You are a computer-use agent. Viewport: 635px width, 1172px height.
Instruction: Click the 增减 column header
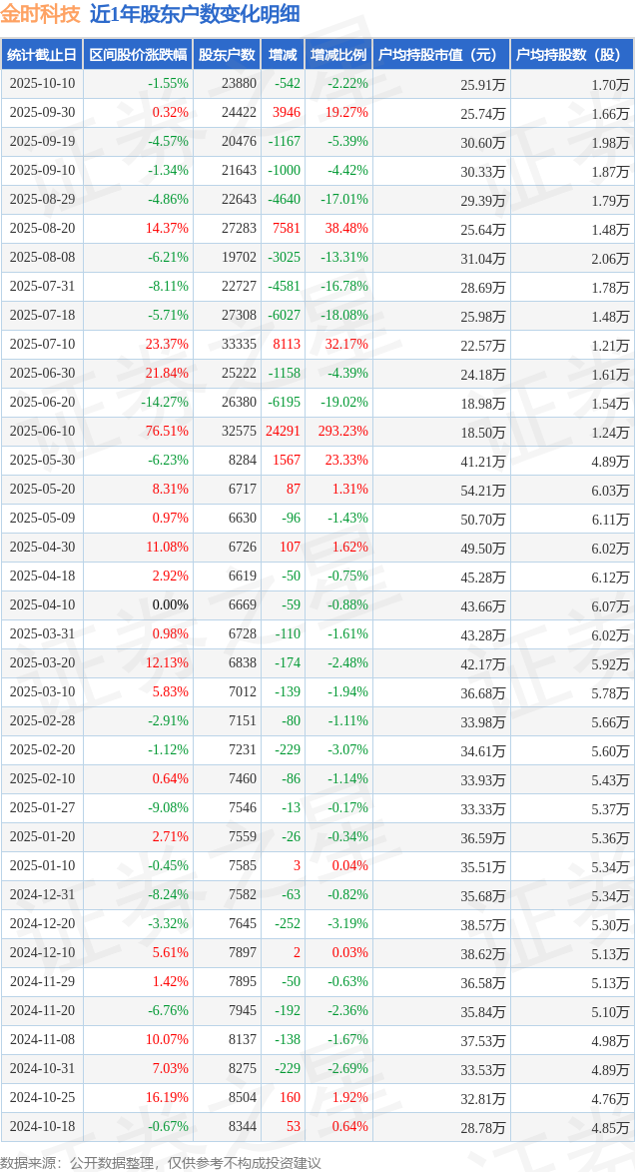click(x=284, y=55)
